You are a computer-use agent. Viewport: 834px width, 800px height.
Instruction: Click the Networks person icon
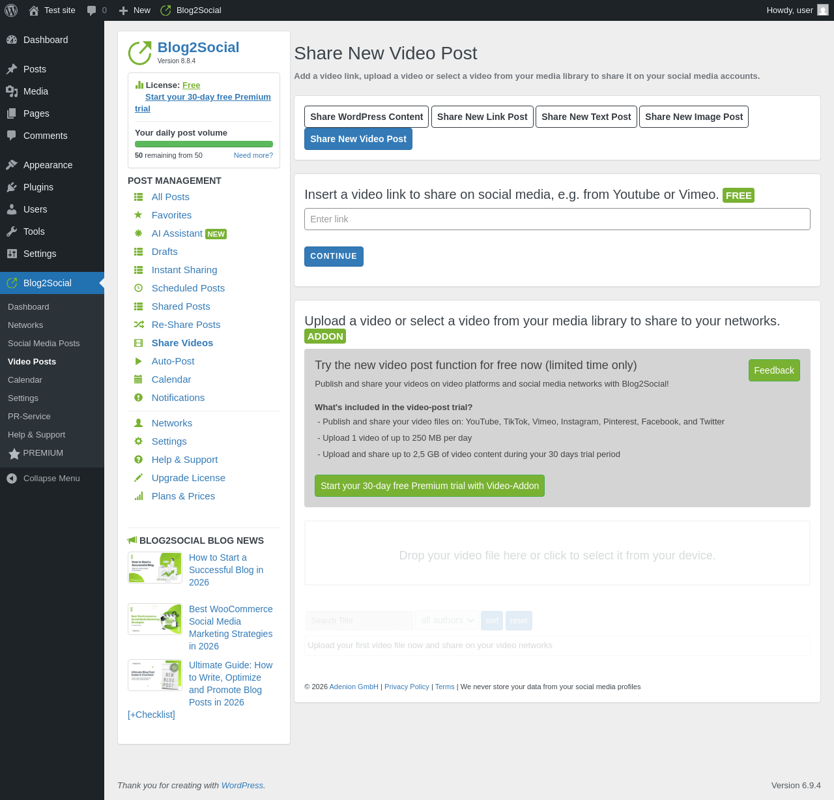(x=138, y=423)
